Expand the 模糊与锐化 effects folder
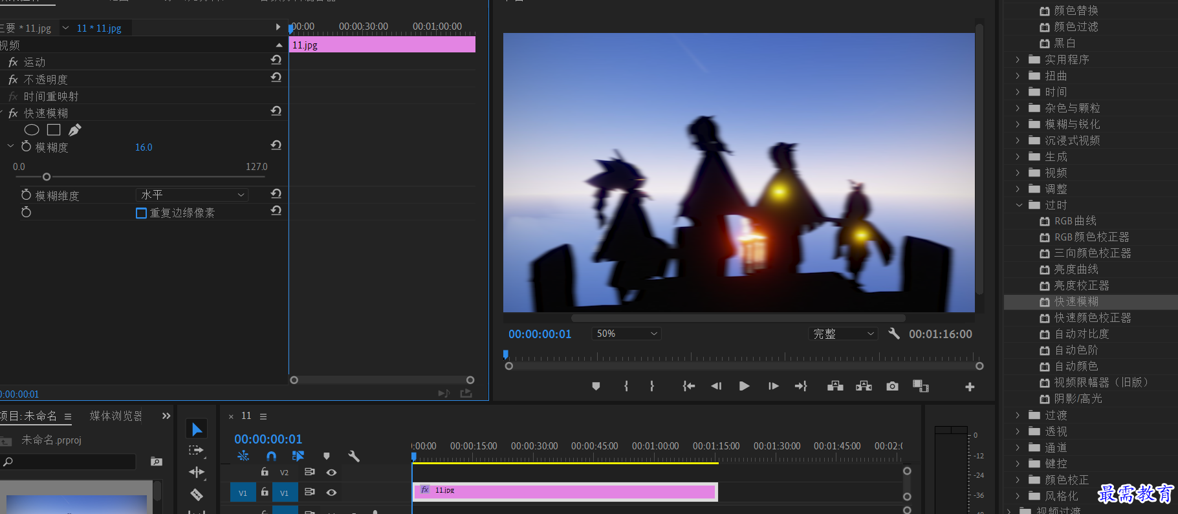 [x=1018, y=124]
